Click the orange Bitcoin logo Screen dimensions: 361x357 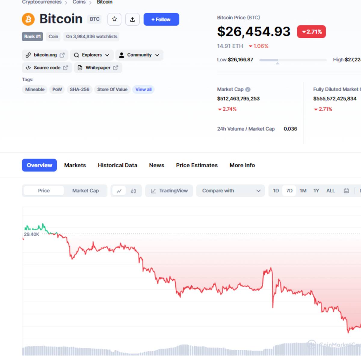(28, 19)
